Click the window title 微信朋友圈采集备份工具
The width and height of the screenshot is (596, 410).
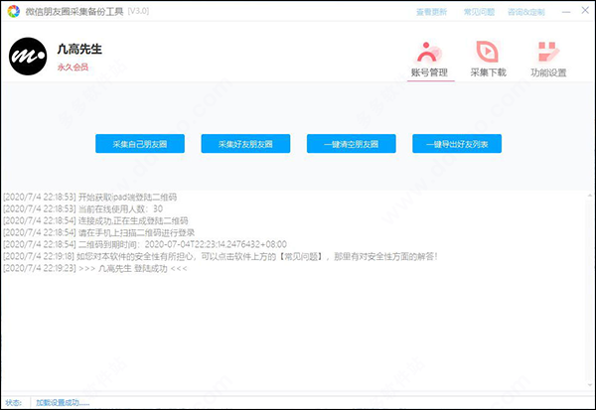(74, 11)
